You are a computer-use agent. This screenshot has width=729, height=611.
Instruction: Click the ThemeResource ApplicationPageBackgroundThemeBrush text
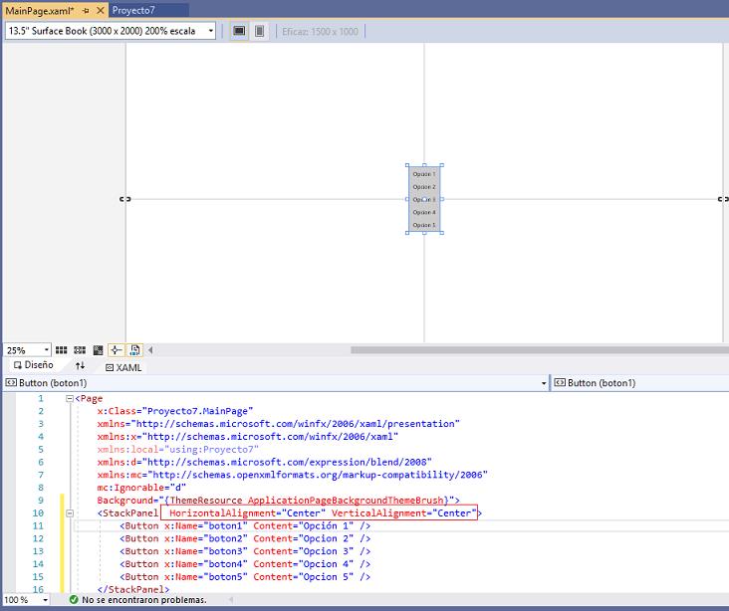point(307,501)
